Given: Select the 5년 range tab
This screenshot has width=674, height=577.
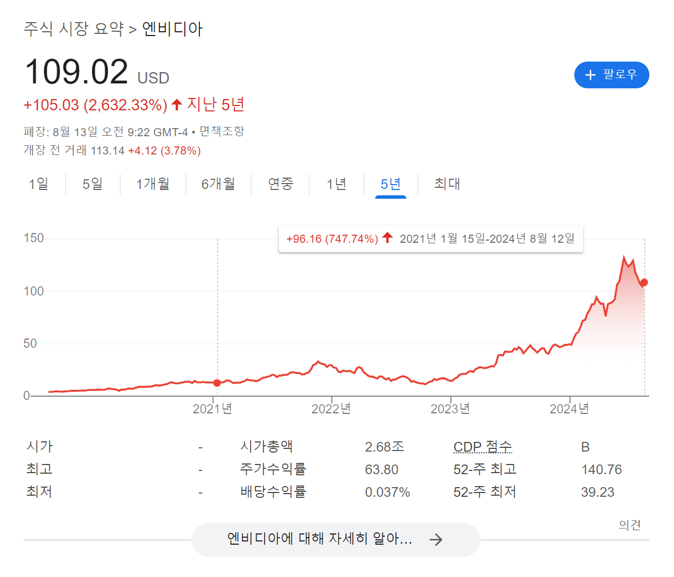Looking at the screenshot, I should (x=391, y=184).
